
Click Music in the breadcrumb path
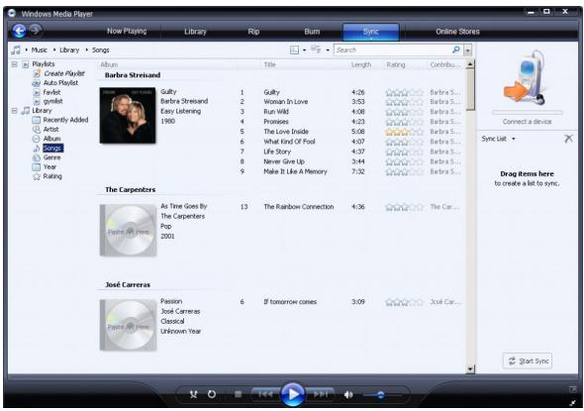pos(40,50)
